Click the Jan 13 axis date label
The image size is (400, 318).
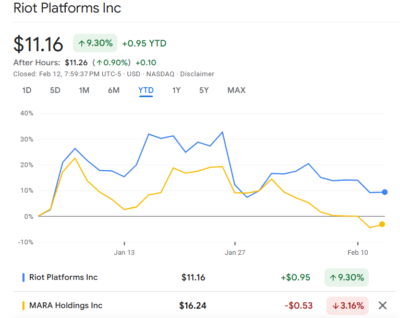pos(124,253)
